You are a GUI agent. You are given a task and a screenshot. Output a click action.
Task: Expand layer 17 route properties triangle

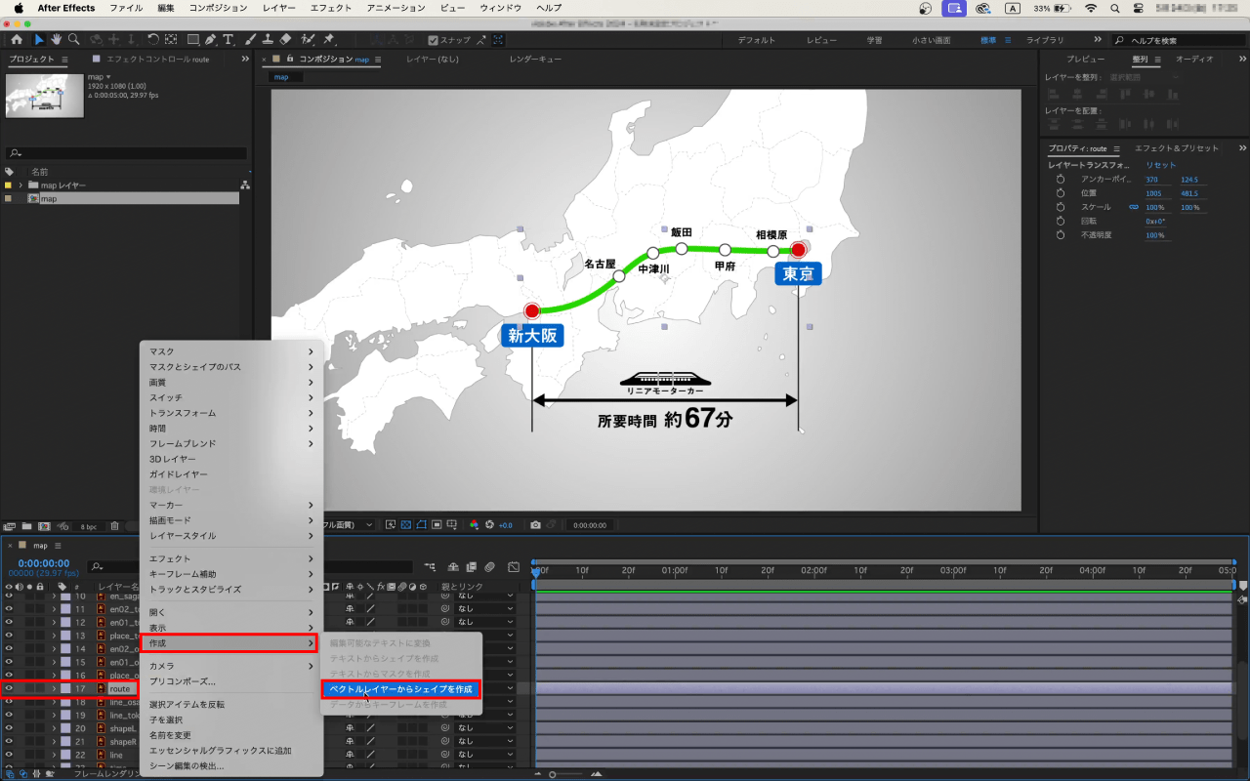(x=54, y=688)
